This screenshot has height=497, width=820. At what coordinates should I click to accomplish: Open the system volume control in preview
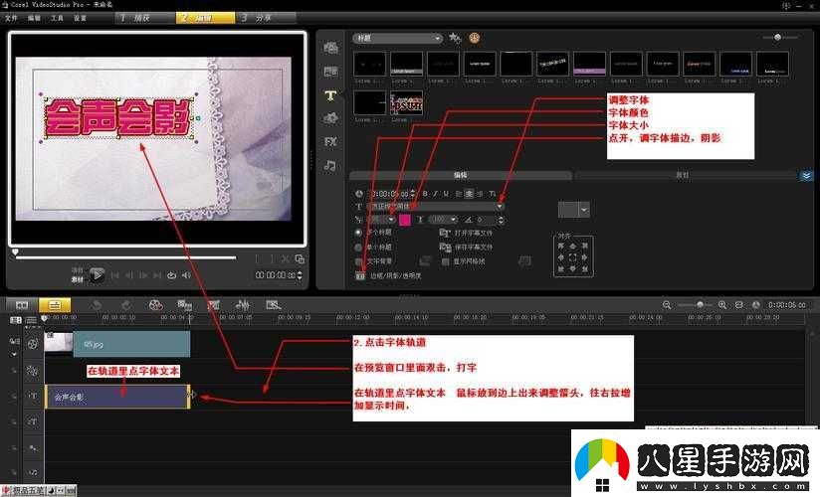(x=186, y=275)
